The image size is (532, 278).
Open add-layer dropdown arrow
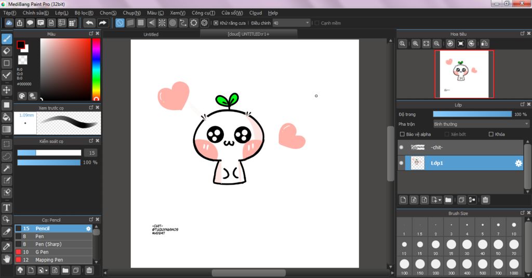[440, 200]
